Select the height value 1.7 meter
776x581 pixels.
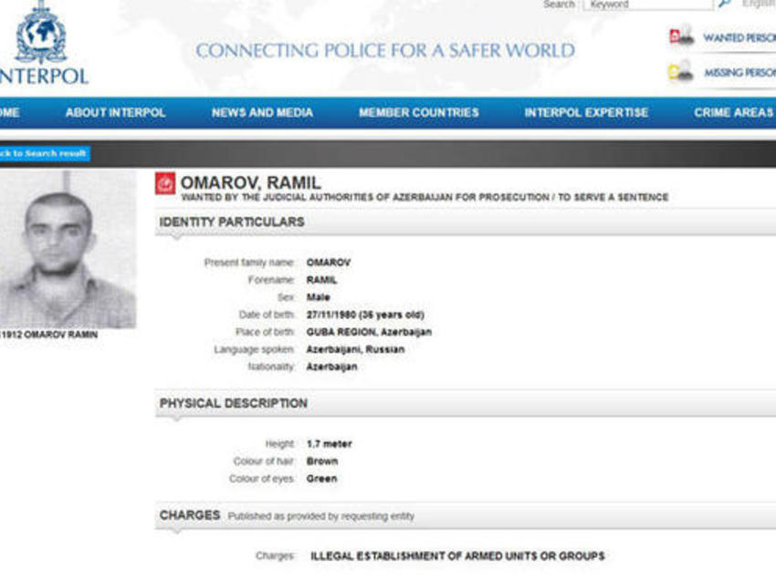point(329,444)
